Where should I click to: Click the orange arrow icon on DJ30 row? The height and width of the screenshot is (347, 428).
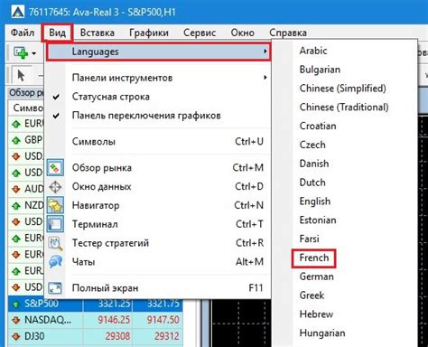click(x=16, y=336)
